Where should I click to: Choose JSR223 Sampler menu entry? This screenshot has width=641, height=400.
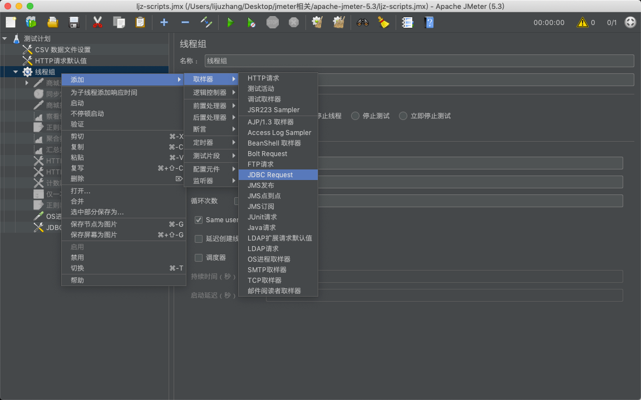(x=278, y=110)
